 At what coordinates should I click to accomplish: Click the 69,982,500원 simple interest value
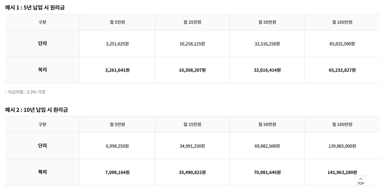[267, 146]
